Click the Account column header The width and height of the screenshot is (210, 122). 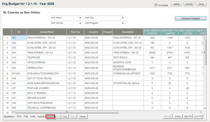tap(93, 32)
